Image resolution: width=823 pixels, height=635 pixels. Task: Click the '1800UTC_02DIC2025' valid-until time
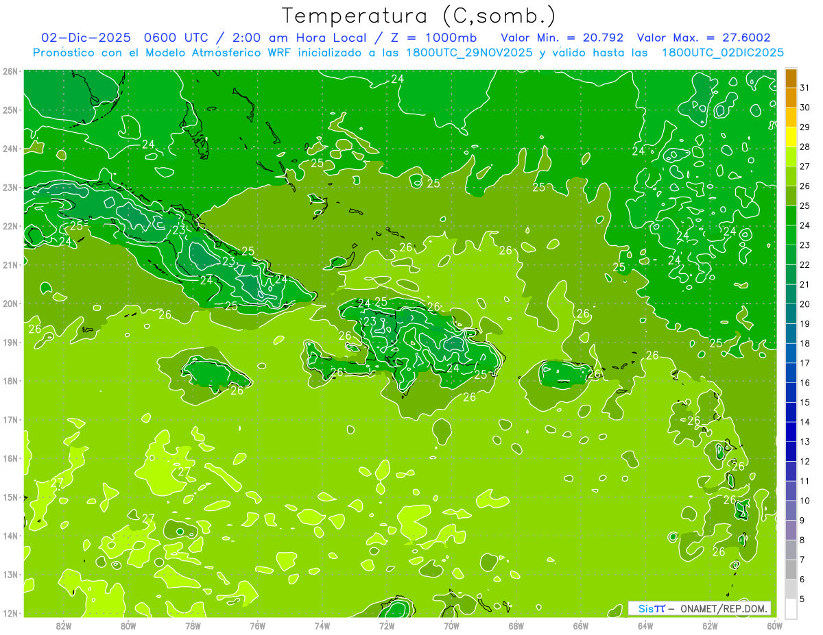click(x=724, y=53)
